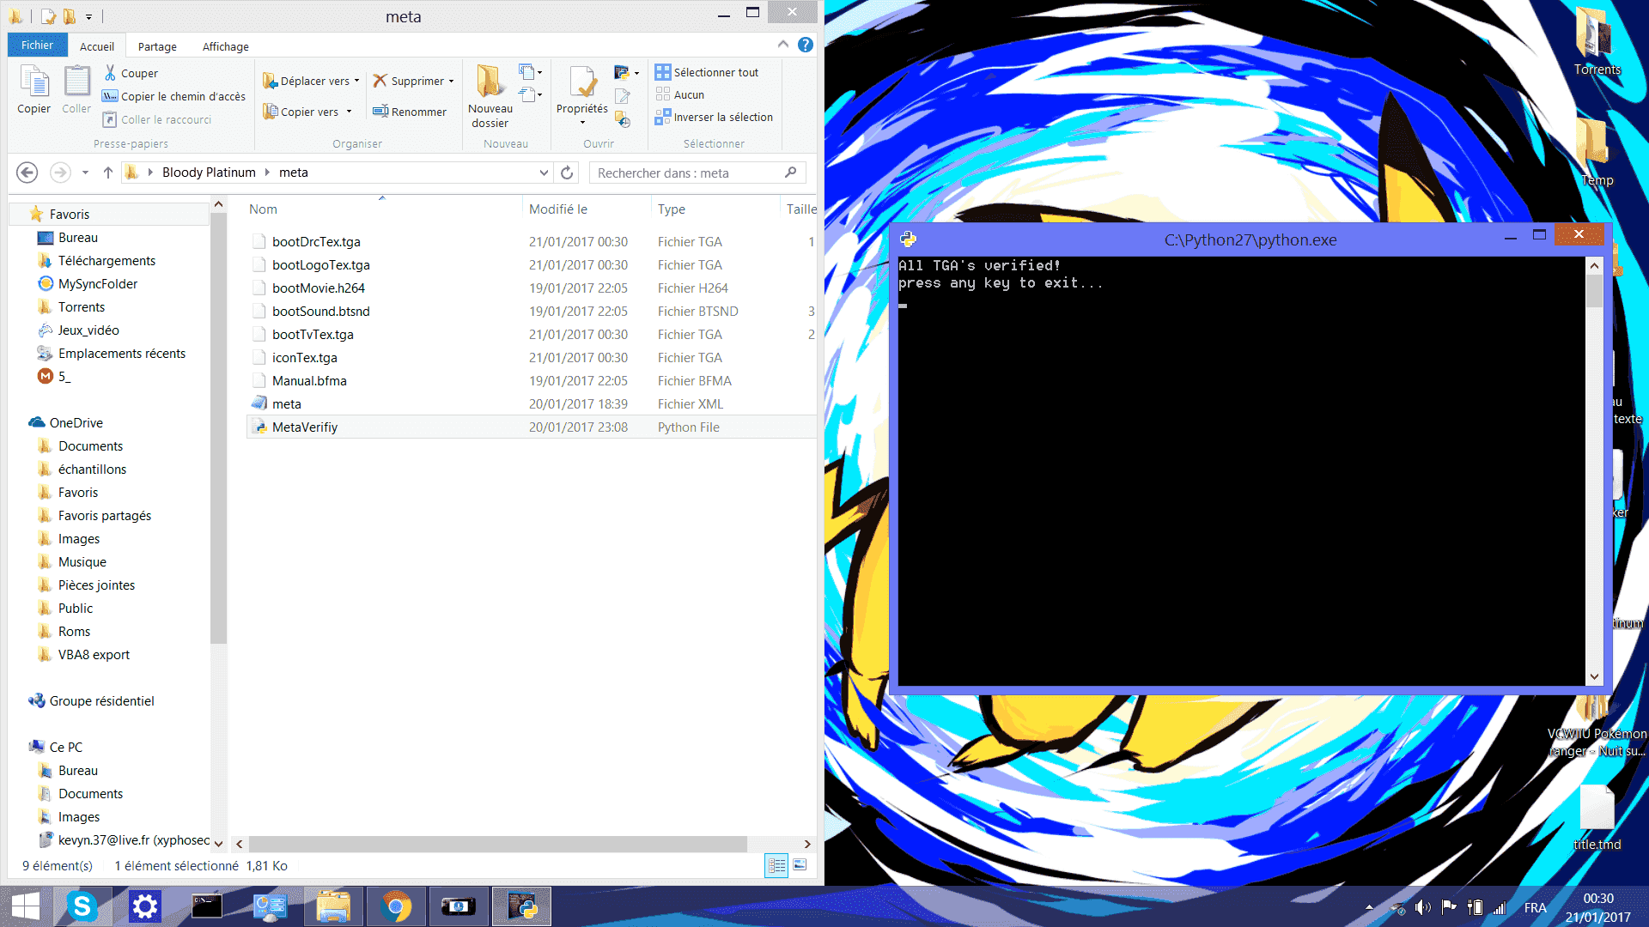Screen dimensions: 1649x927
Task: Click the search field for meta
Action: [x=697, y=173]
